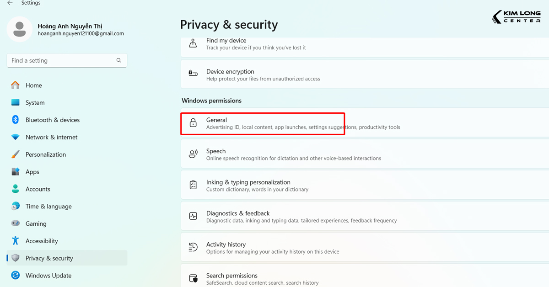The width and height of the screenshot is (549, 287).
Task: Open the Home settings page
Action: pos(33,85)
